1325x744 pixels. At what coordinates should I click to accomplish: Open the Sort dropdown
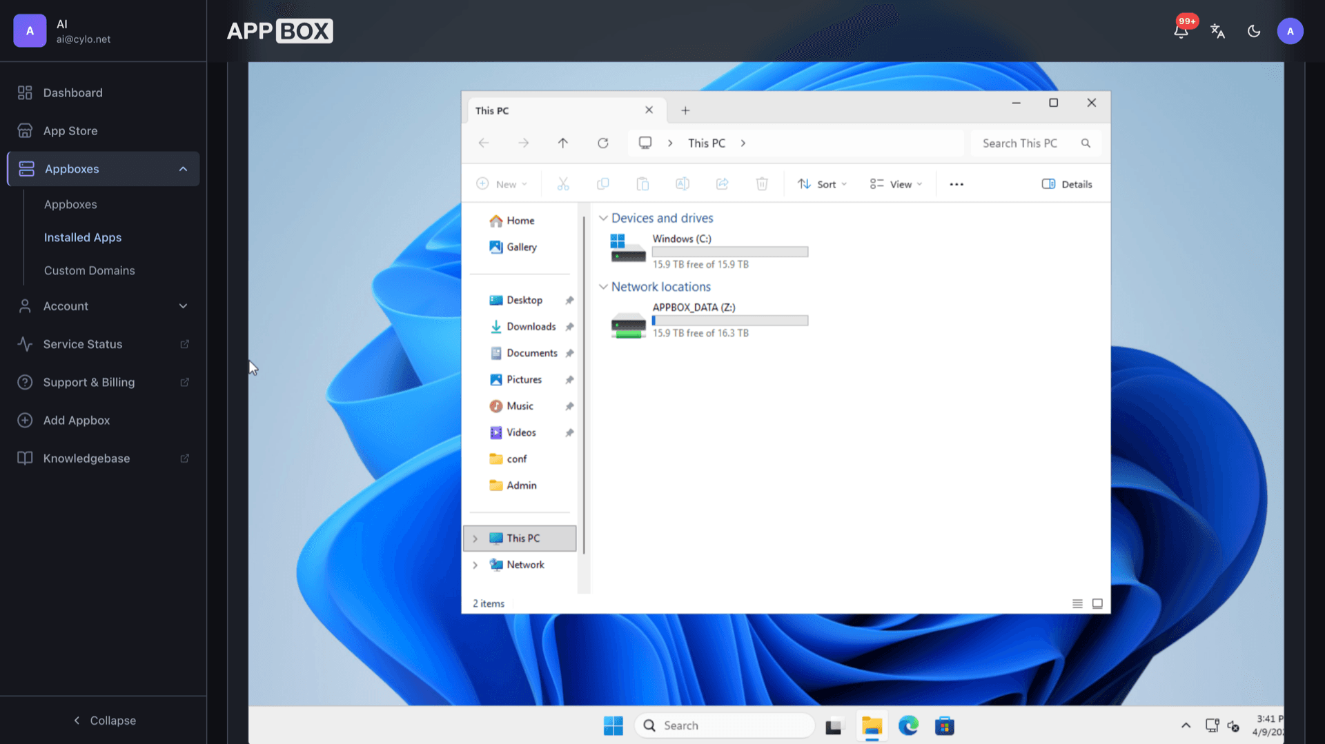pos(822,184)
